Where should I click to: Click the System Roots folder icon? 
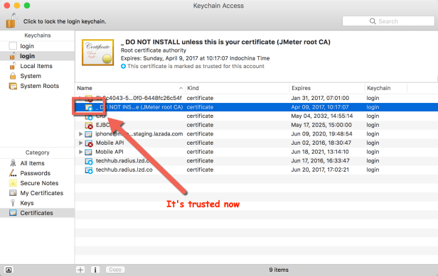coord(13,86)
